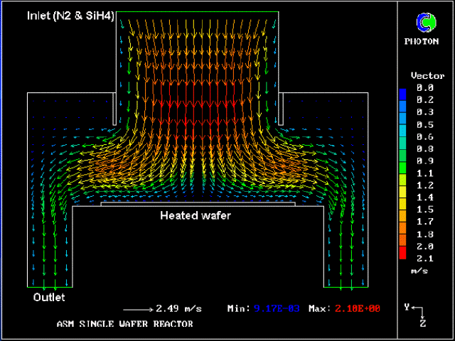Click the Vector legend title
Image resolution: width=455 pixels, height=341 pixels.
[x=427, y=75]
